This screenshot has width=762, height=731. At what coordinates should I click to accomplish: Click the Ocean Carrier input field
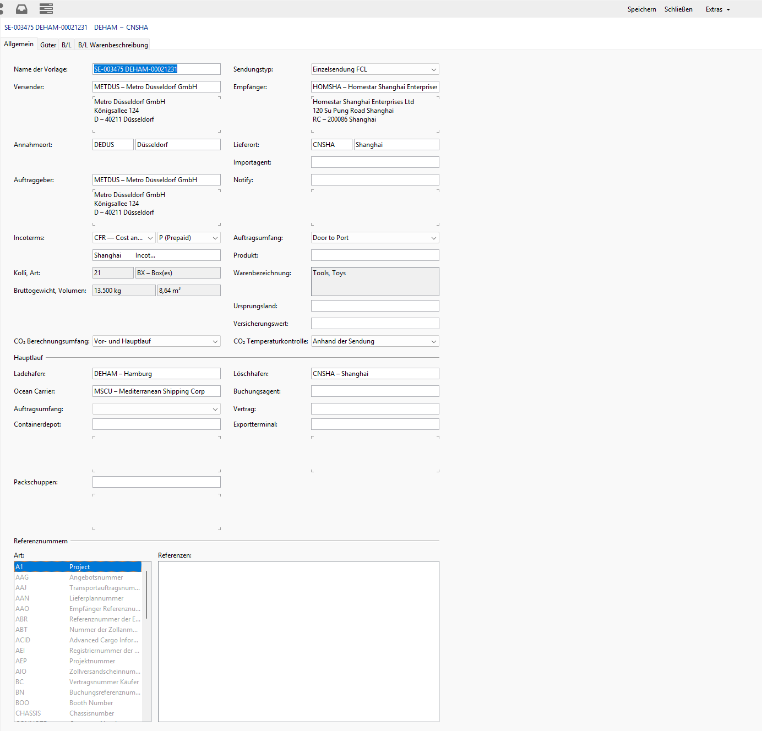coord(156,391)
